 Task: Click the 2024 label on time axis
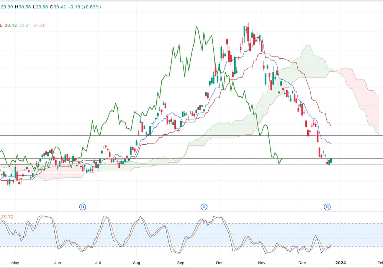[x=340, y=263]
